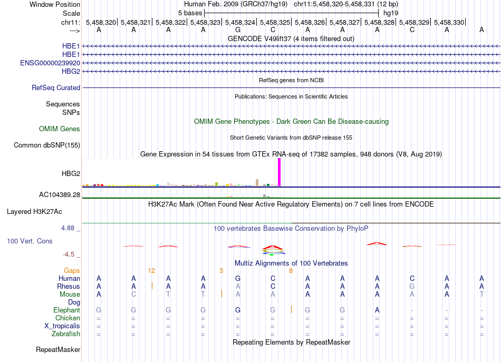Click the -4.5 lower conservation scale value
501x362 pixels.
(x=69, y=255)
